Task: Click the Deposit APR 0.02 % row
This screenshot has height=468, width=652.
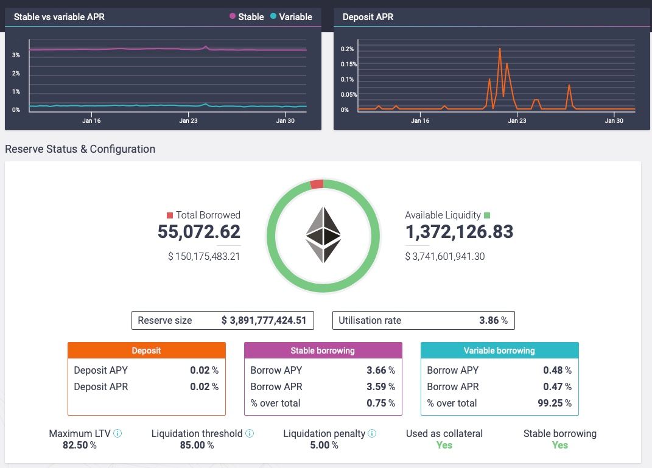Action: pyautogui.click(x=146, y=386)
